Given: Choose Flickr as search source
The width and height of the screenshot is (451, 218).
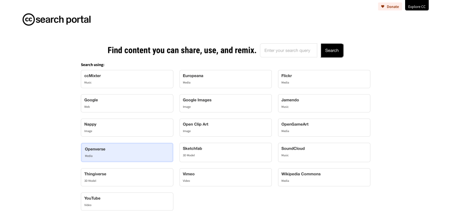Looking at the screenshot, I should click(324, 79).
